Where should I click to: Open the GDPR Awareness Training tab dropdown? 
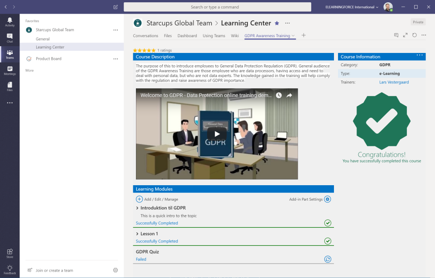click(292, 35)
